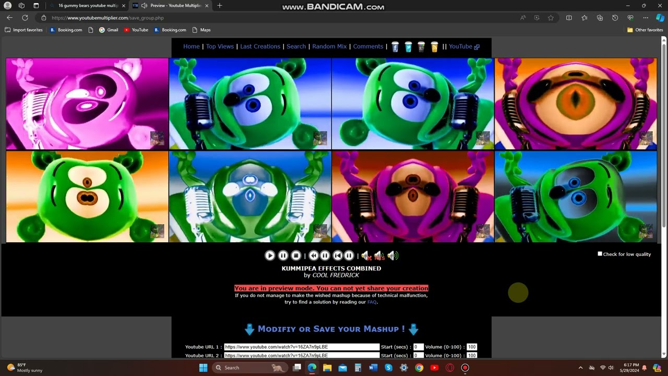668x376 pixels.
Task: Open Import favorites bookmark
Action: tap(23, 30)
